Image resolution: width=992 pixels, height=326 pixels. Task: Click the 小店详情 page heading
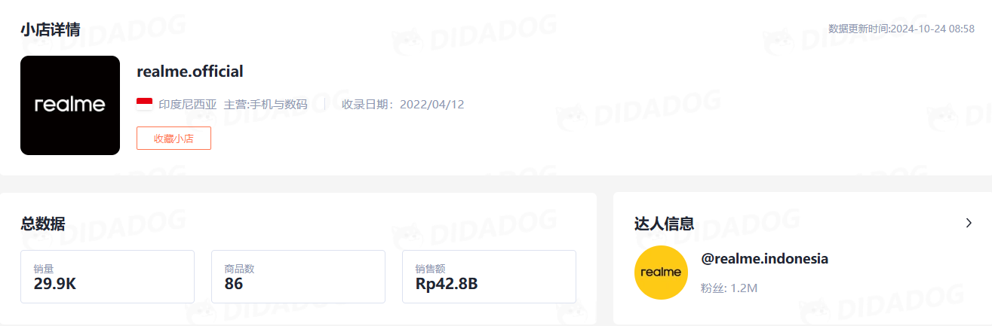[x=51, y=30]
